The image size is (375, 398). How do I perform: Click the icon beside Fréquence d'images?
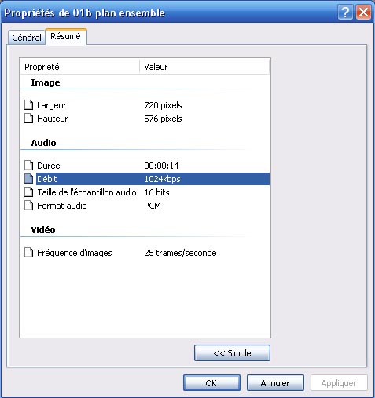point(28,253)
